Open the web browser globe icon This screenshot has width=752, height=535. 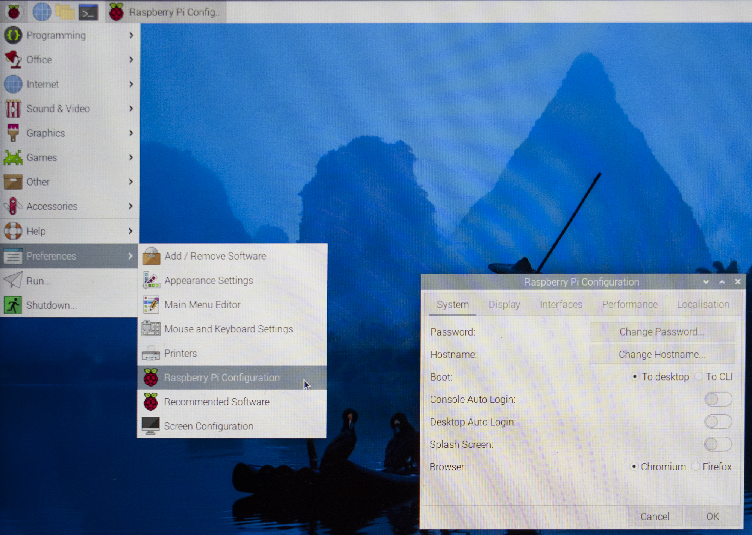pyautogui.click(x=42, y=12)
